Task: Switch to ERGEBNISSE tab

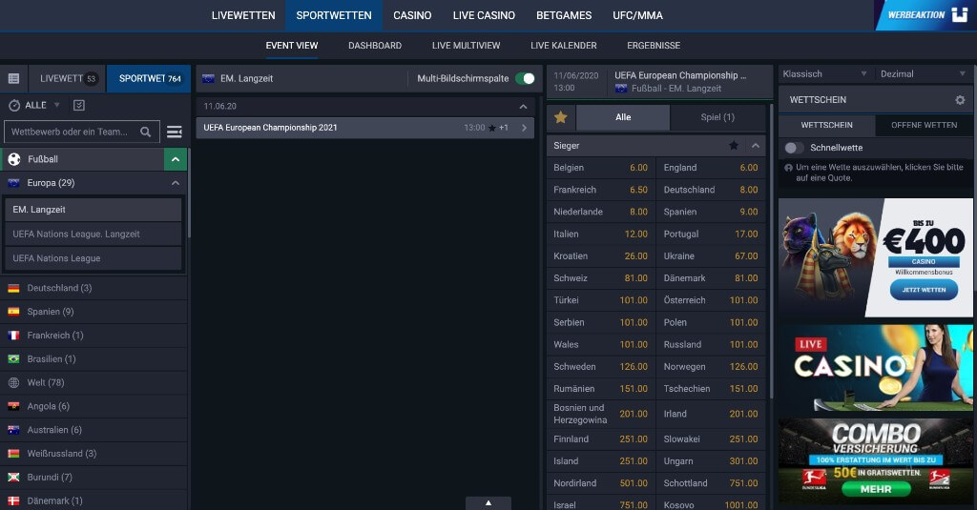Action: [654, 46]
